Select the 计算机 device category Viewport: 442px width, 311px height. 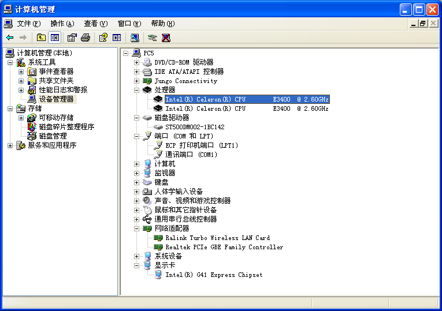pos(165,164)
